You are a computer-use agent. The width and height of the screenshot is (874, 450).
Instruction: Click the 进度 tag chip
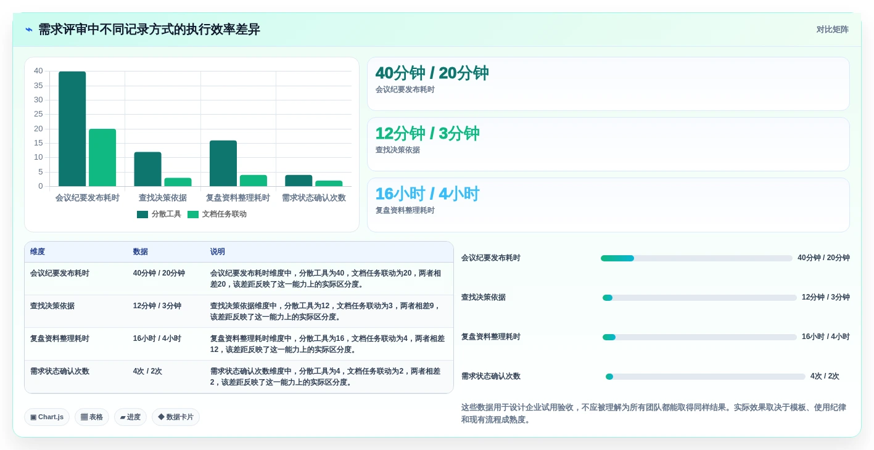click(130, 417)
